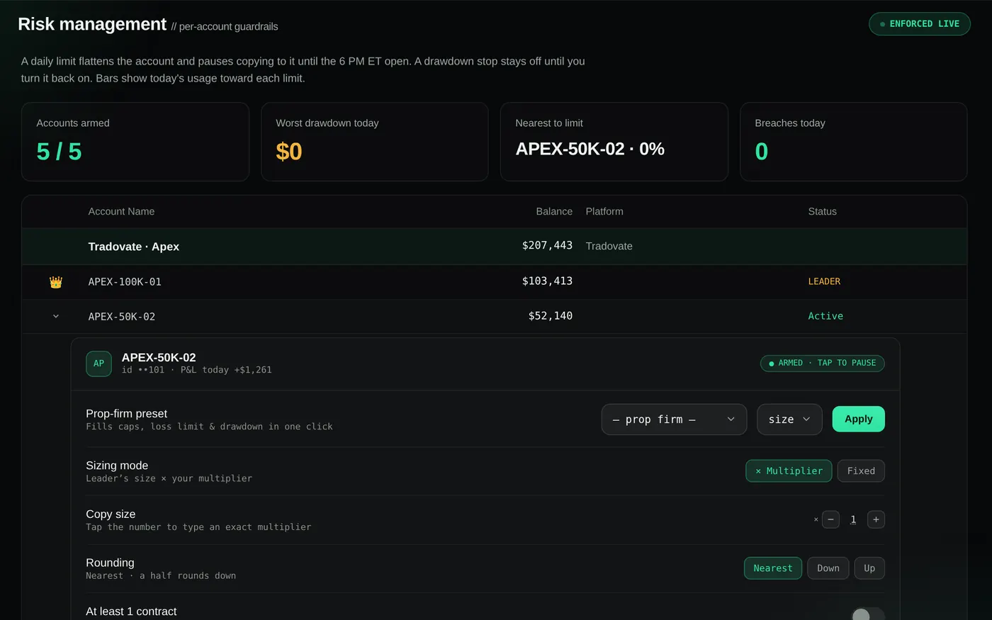Click the Worst drawdown today $0 card

click(x=375, y=142)
